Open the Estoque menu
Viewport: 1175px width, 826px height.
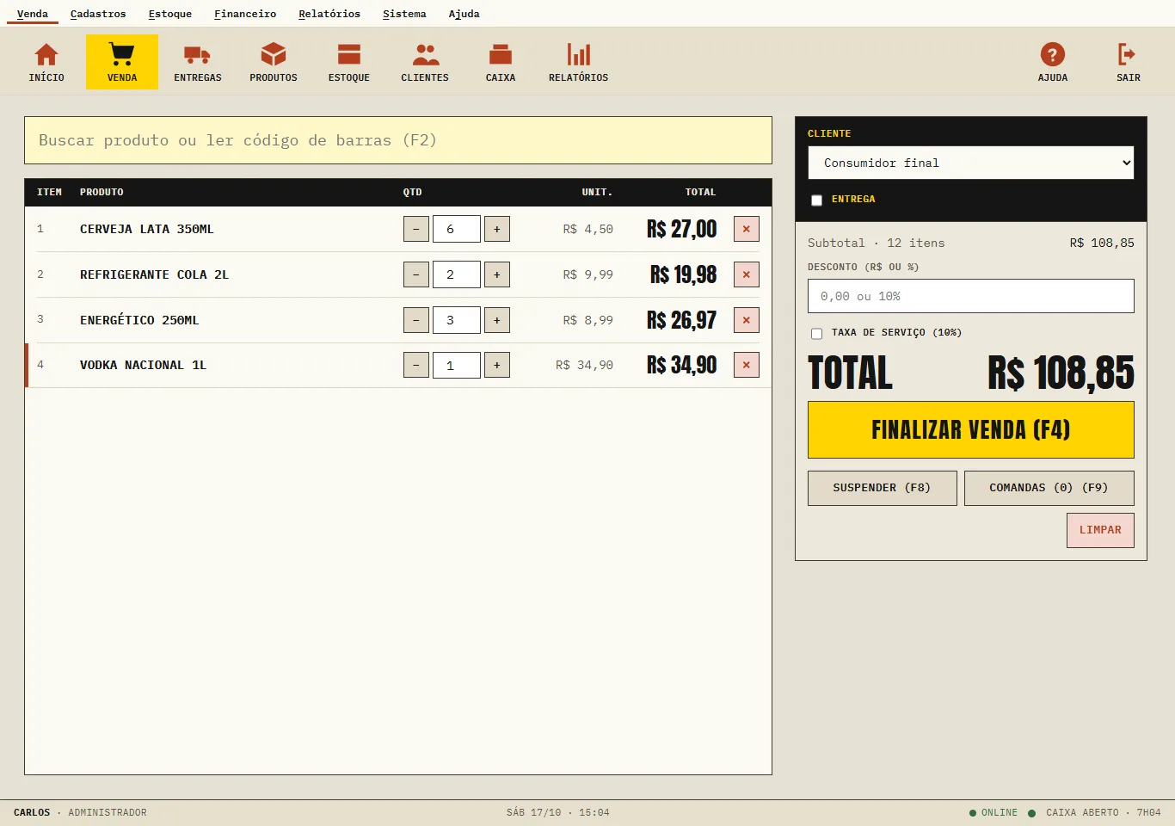click(x=170, y=14)
